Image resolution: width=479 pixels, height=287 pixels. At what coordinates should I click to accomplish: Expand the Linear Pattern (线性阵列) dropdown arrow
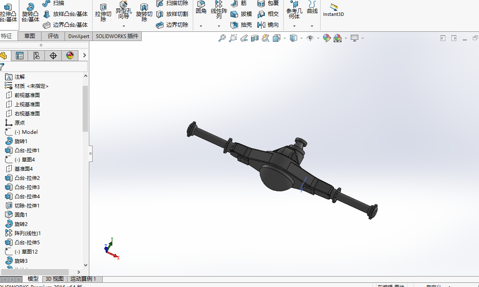click(x=219, y=26)
